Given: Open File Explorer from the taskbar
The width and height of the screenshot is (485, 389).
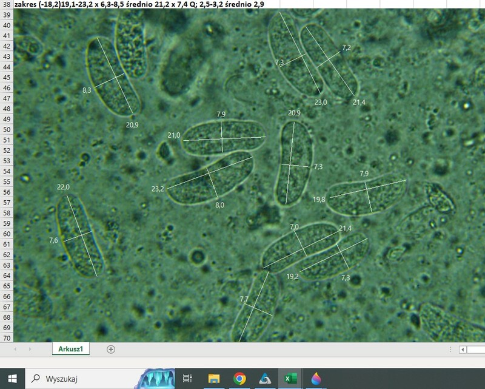Looking at the screenshot, I should [214, 379].
